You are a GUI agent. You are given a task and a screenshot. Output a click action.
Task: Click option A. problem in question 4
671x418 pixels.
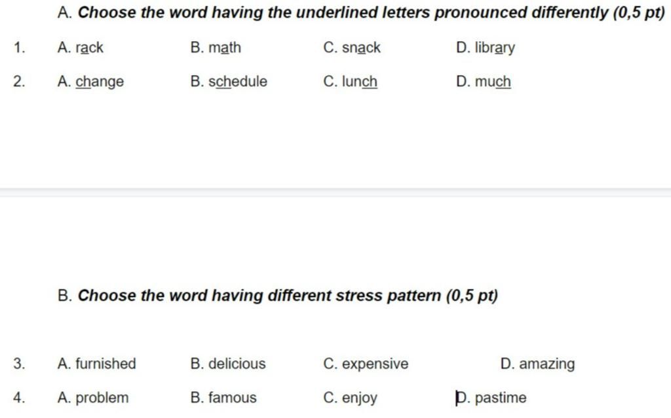click(93, 398)
